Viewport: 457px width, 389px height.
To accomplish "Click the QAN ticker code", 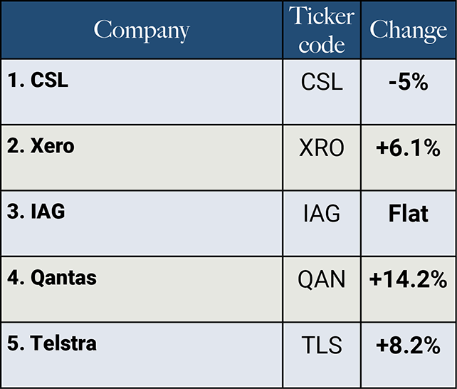I will click(x=322, y=279).
